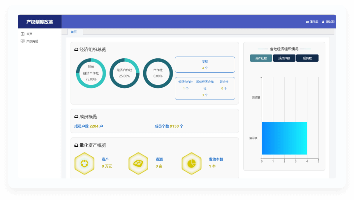Switch chart to 成员数
Screen dimensions: 354x200
307,58
